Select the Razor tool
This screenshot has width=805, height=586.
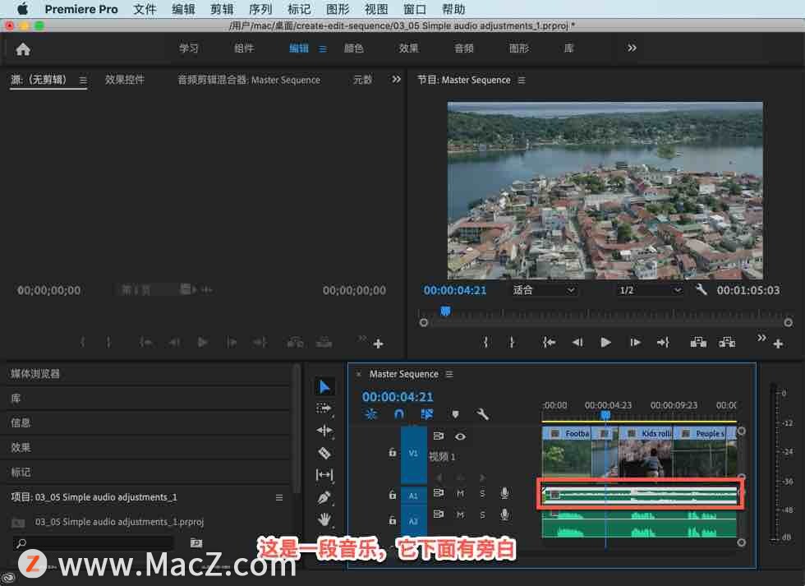pyautogui.click(x=324, y=453)
